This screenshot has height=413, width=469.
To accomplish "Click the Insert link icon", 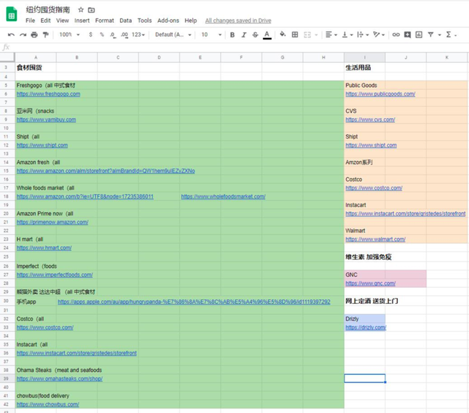I will [x=396, y=34].
